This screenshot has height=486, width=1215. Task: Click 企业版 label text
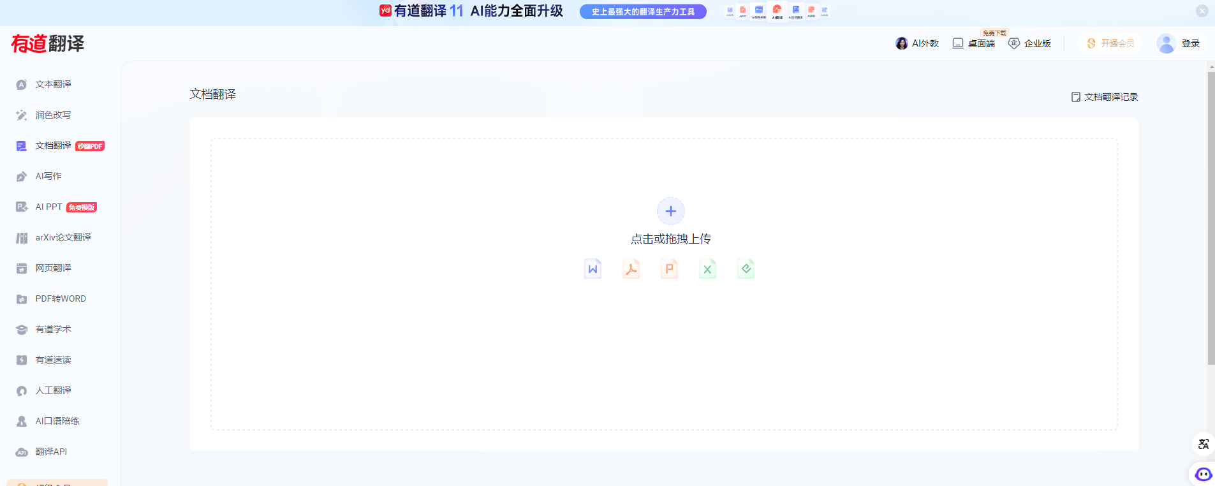(x=1038, y=43)
